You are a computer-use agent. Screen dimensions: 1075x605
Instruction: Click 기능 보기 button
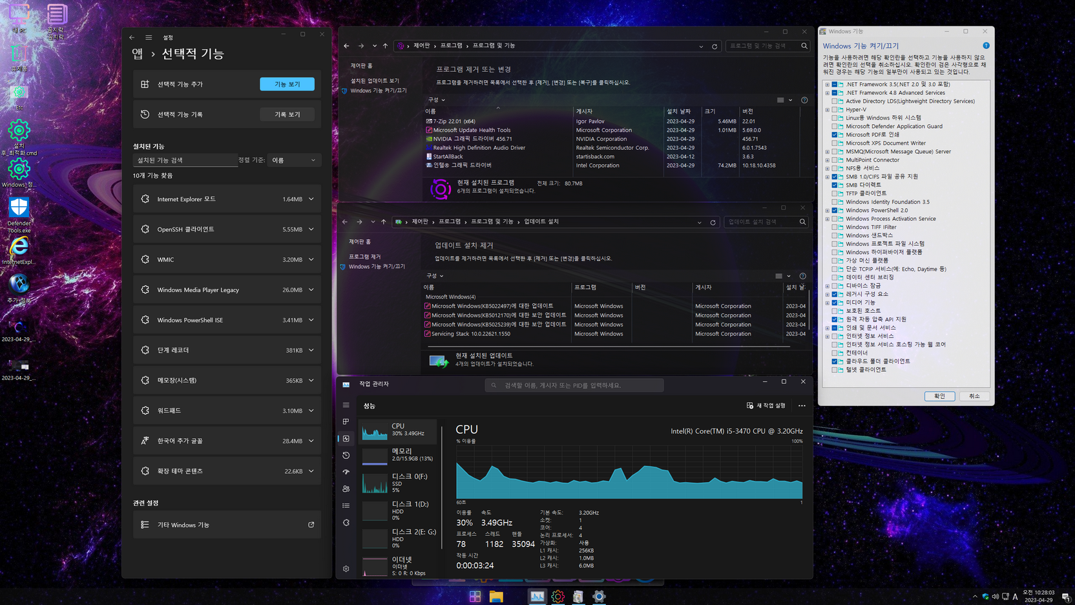click(287, 84)
